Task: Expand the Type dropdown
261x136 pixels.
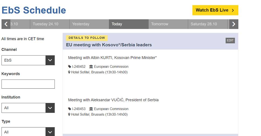Action: tap(28, 132)
